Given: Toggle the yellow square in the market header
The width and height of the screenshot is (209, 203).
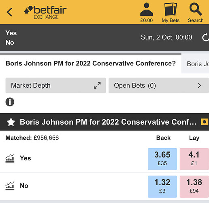Looking at the screenshot, I should 205,122.
